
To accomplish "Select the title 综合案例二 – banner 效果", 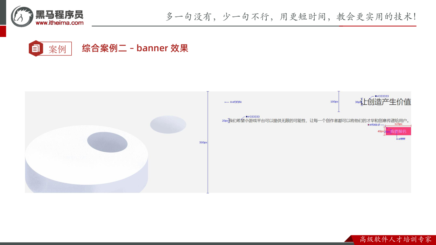I will pos(135,48).
